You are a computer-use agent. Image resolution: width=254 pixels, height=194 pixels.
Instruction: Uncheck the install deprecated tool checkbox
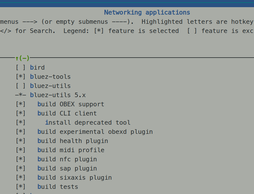(20, 123)
